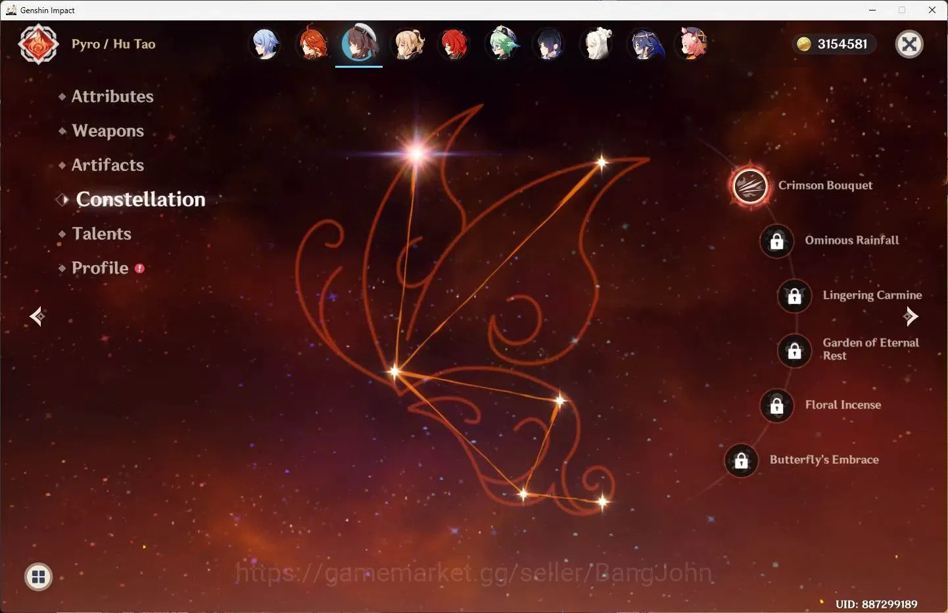The image size is (948, 613).
Task: Open the four-square menu icon
Action: coord(39,577)
